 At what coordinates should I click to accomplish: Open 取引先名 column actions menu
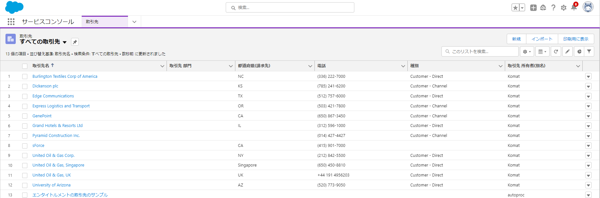coord(162,66)
